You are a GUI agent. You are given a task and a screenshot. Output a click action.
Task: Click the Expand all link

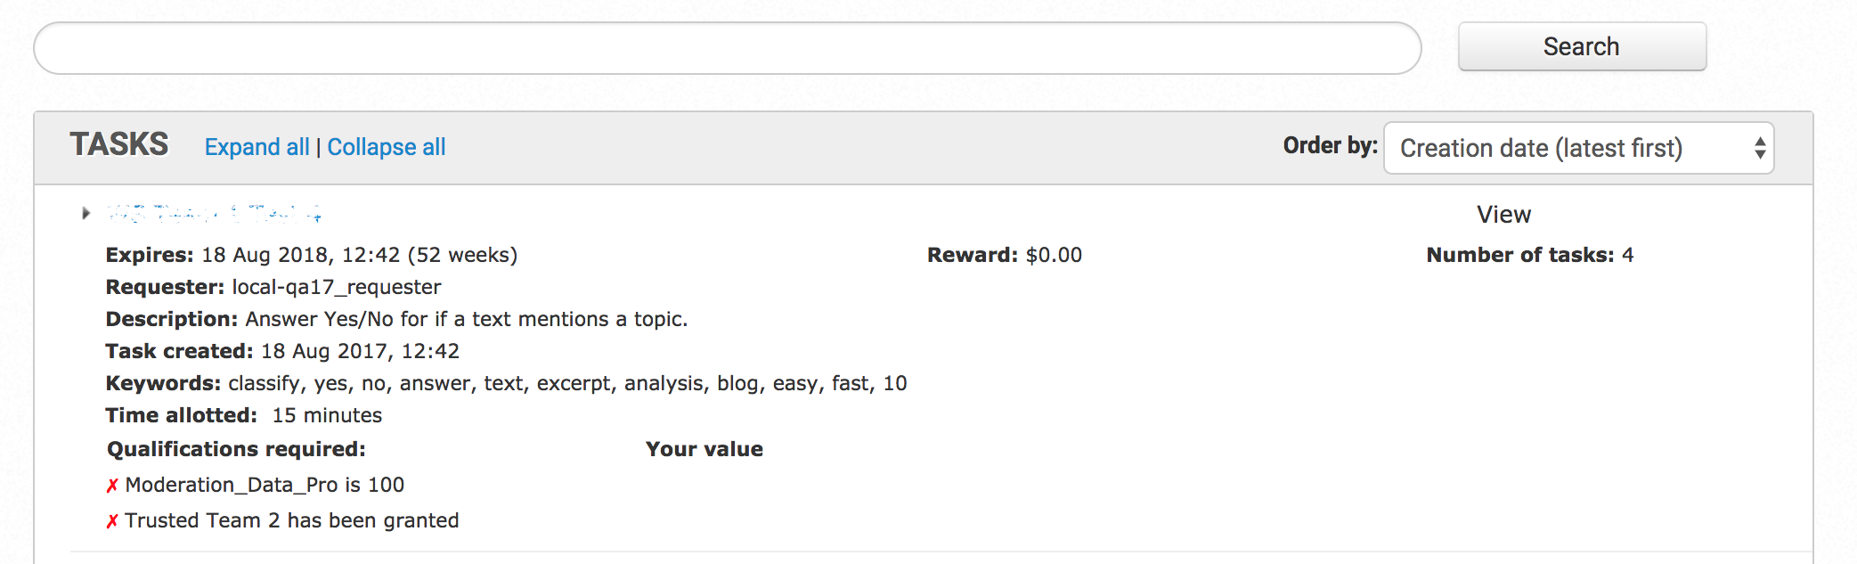pyautogui.click(x=257, y=147)
